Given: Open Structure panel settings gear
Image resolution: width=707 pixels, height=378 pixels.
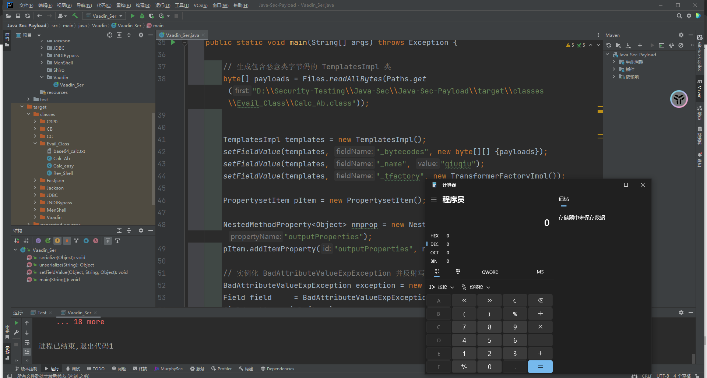Looking at the screenshot, I should tap(141, 230).
